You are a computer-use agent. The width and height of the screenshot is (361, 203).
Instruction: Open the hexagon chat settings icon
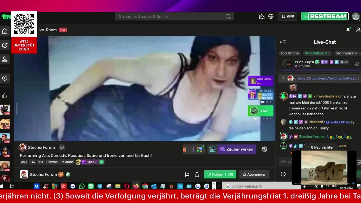point(283,174)
